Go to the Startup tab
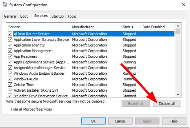Screen dimensions: 190x128 pyautogui.click(x=57, y=16)
